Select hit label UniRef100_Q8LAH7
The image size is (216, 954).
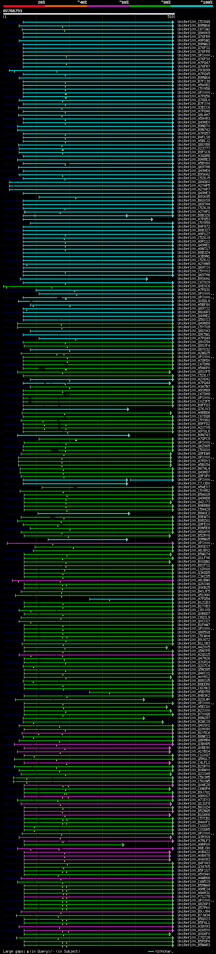point(194,115)
